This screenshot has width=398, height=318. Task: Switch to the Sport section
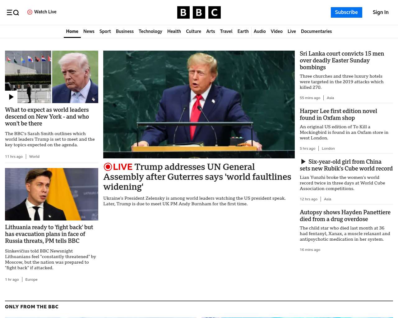pyautogui.click(x=105, y=31)
